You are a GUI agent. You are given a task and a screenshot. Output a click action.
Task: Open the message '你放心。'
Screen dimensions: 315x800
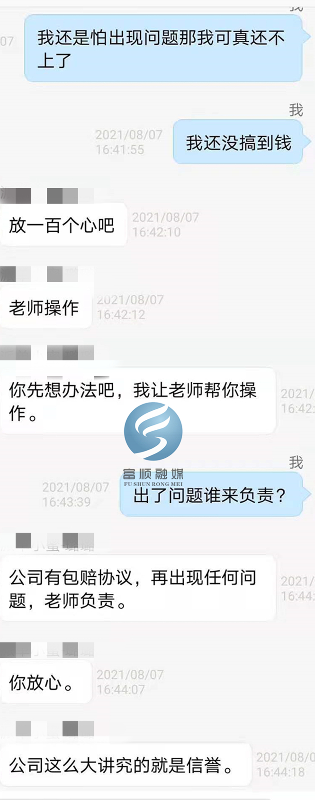click(46, 682)
